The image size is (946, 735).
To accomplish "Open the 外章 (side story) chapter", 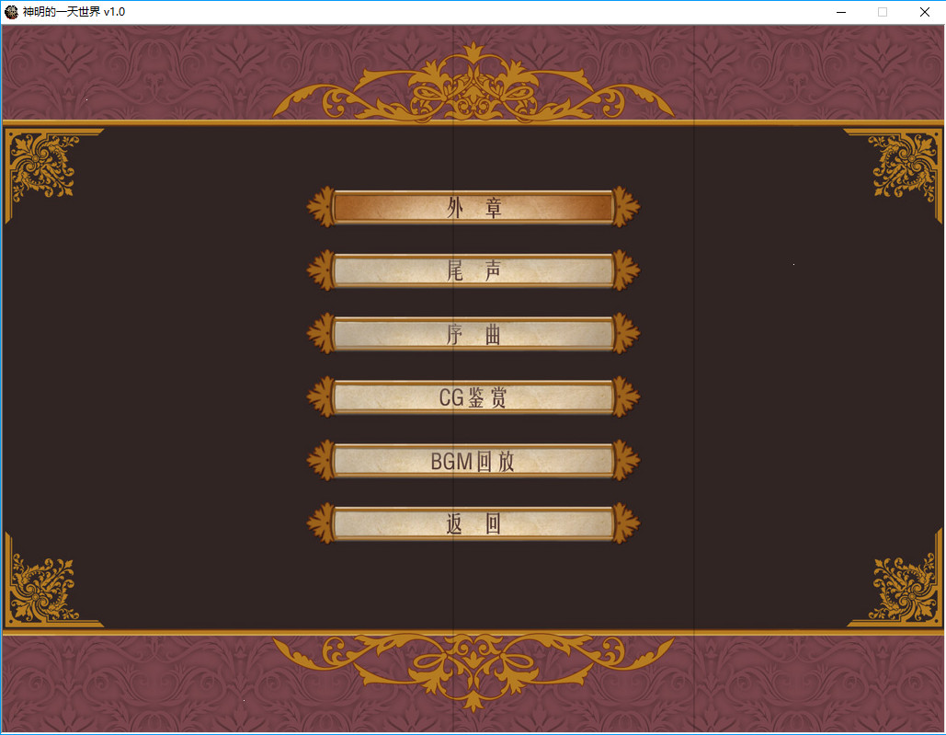I will coord(473,206).
